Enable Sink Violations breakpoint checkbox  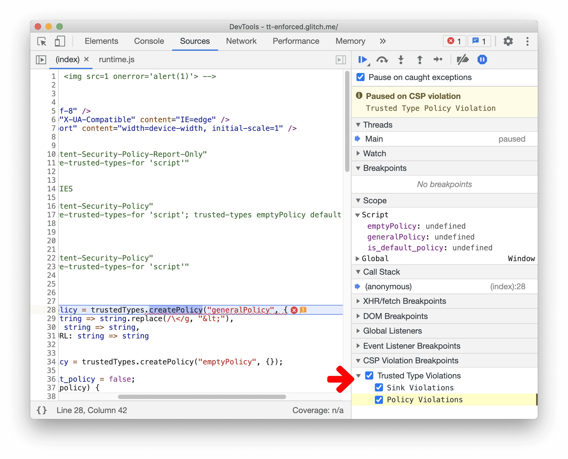click(x=381, y=387)
